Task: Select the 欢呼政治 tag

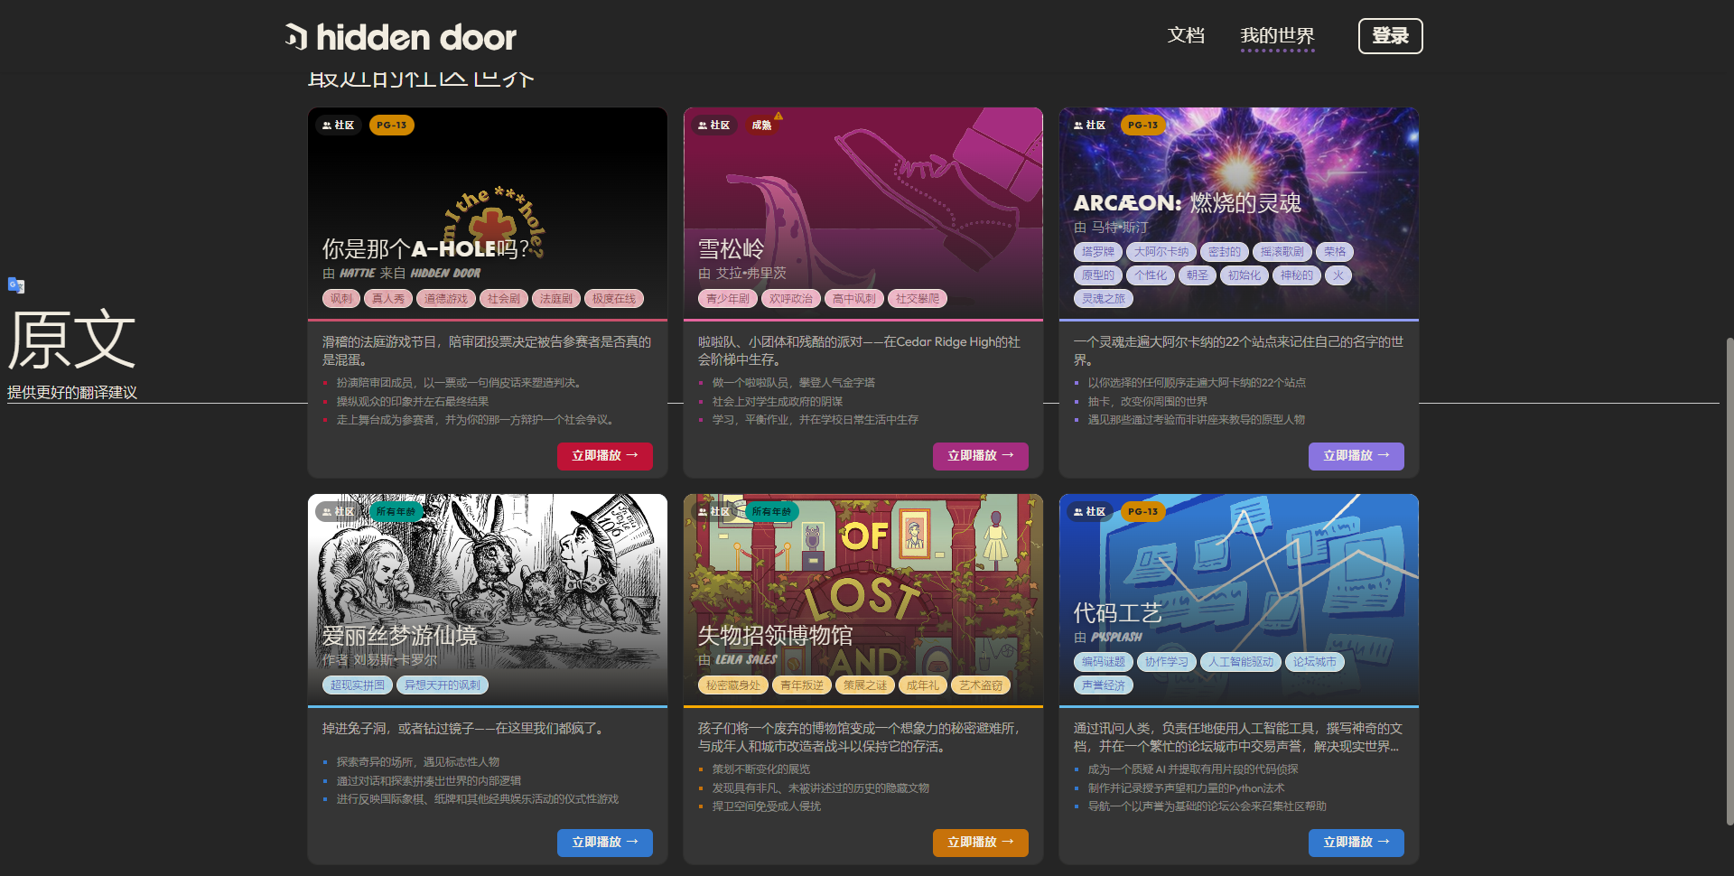Action: tap(791, 299)
